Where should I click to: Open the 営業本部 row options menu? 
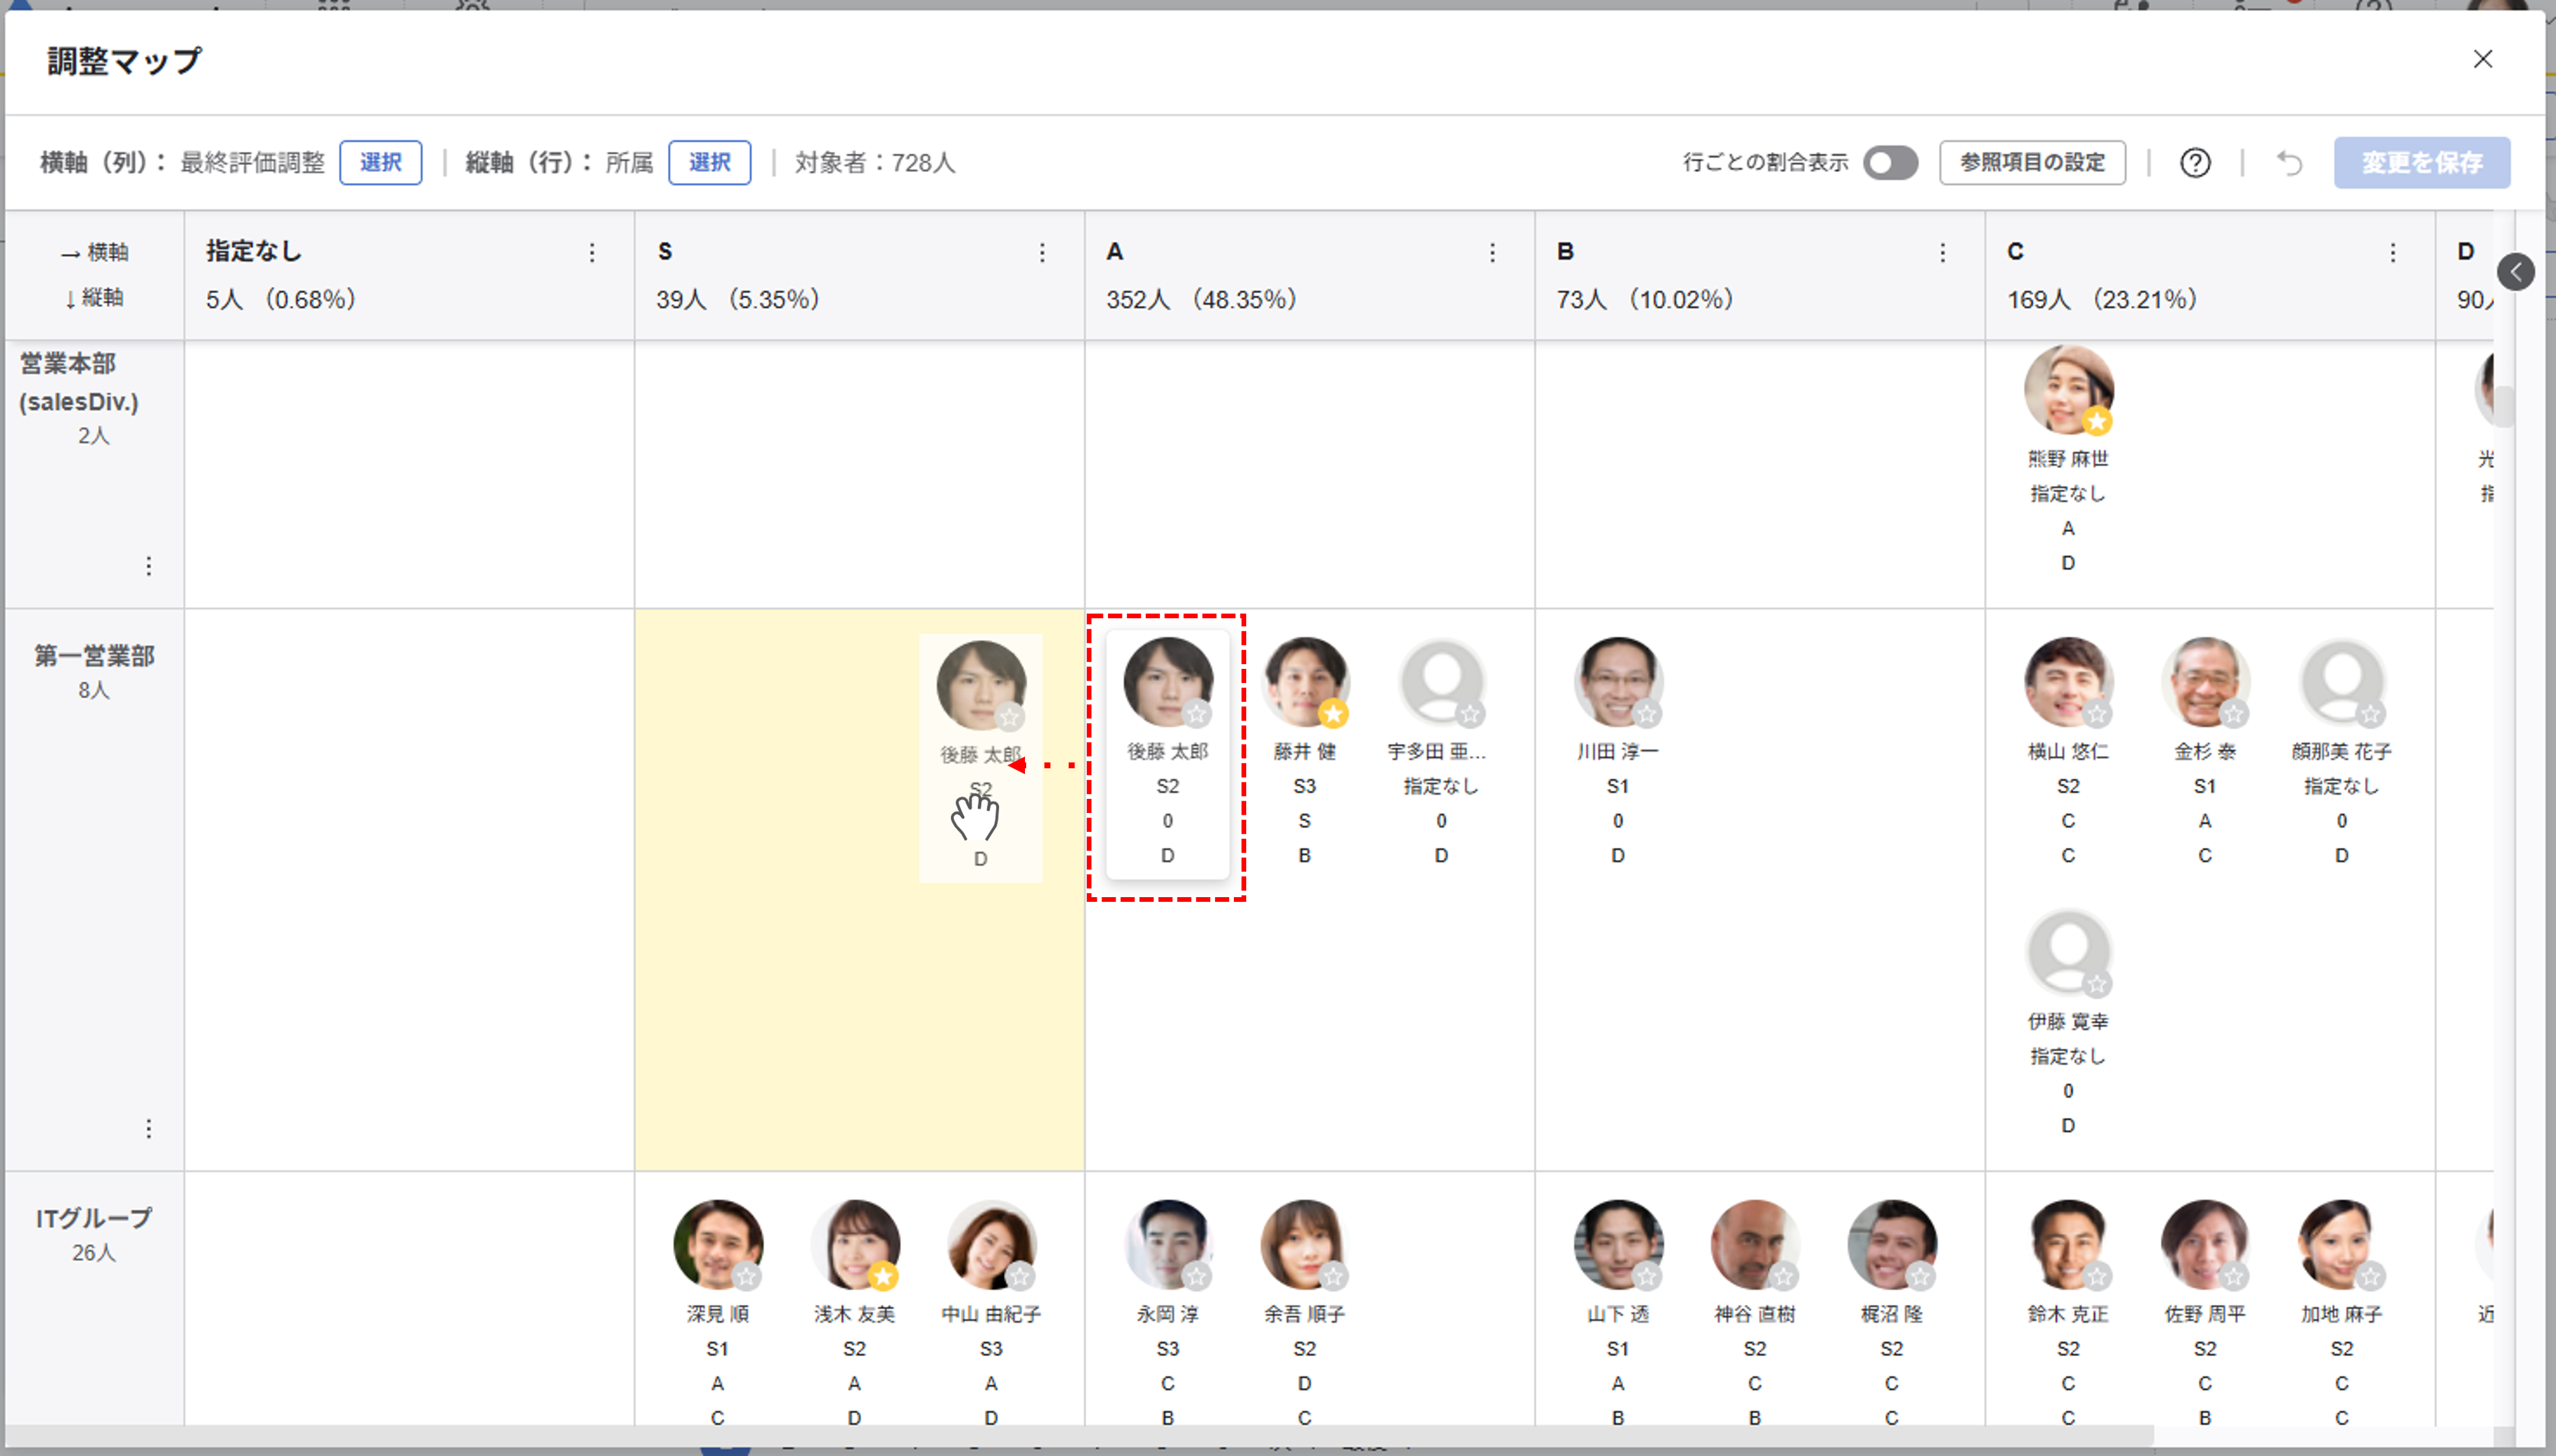(x=149, y=566)
